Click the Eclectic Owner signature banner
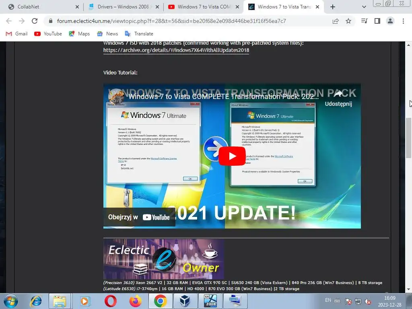The height and width of the screenshot is (309, 412). click(x=163, y=259)
